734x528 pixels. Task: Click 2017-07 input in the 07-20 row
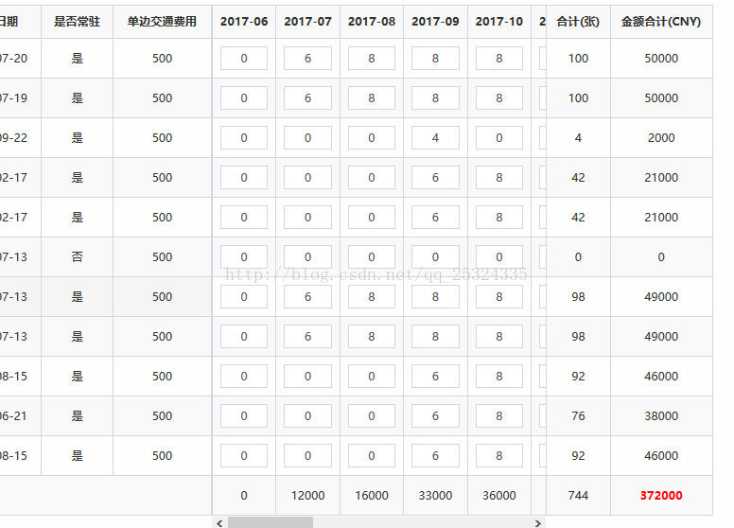point(307,59)
